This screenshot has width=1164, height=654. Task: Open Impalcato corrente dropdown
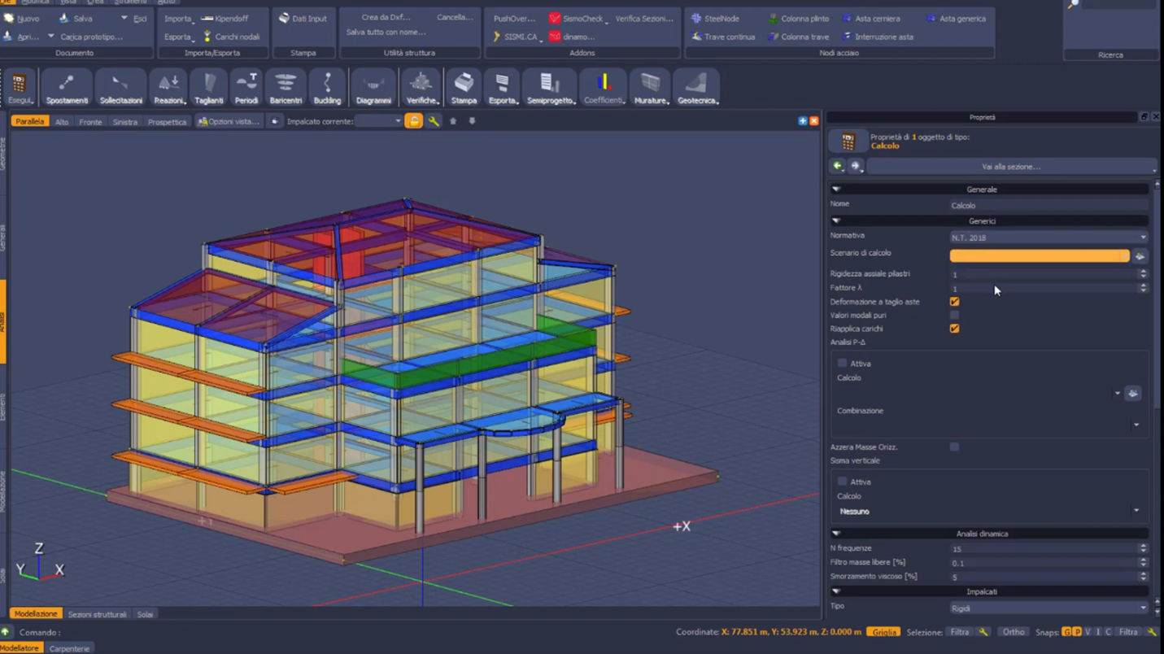[378, 121]
